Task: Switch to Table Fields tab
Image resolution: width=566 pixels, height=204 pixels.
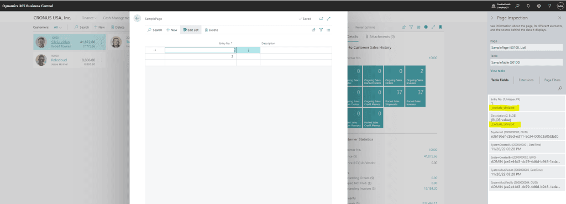Action: pos(500,80)
